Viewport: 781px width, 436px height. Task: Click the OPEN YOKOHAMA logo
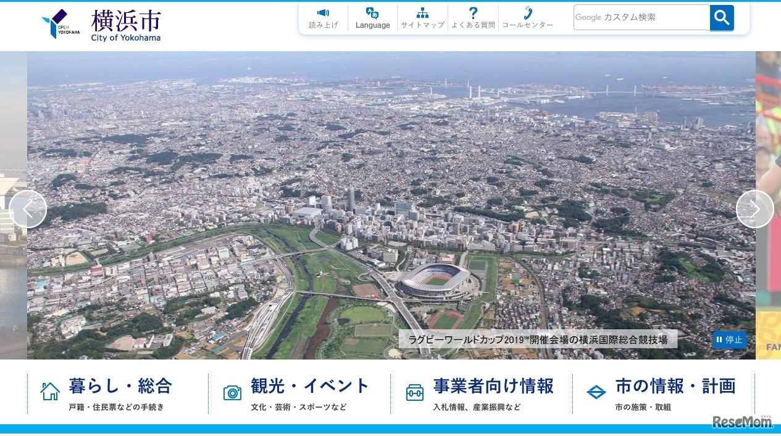click(59, 23)
